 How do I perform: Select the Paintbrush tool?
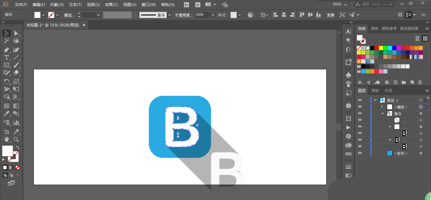click(x=16, y=65)
